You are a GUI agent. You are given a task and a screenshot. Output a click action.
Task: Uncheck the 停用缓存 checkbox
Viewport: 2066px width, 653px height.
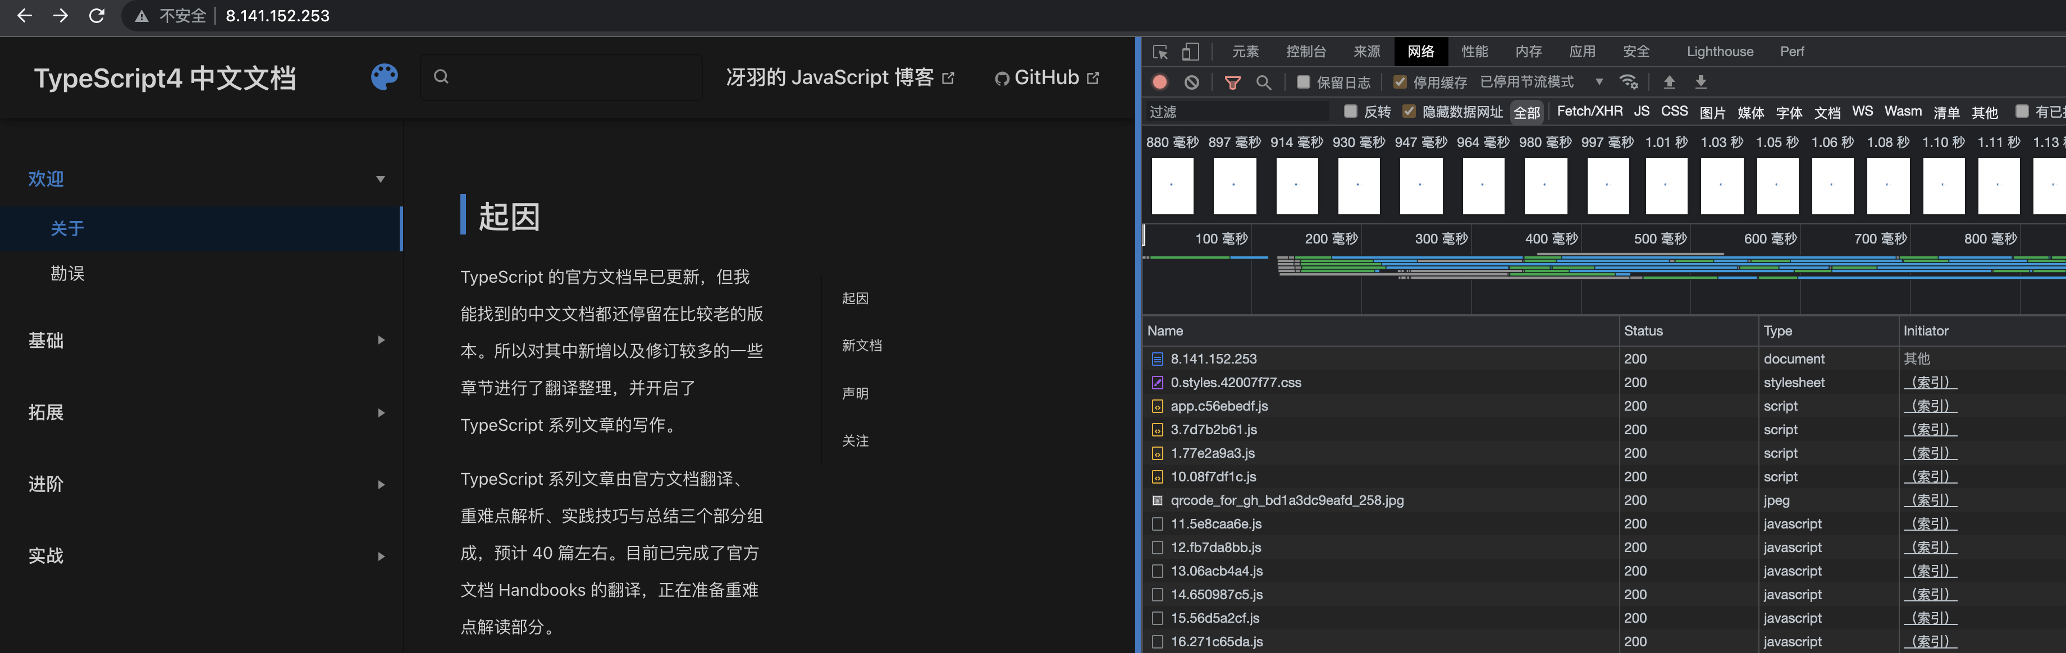tap(1400, 82)
